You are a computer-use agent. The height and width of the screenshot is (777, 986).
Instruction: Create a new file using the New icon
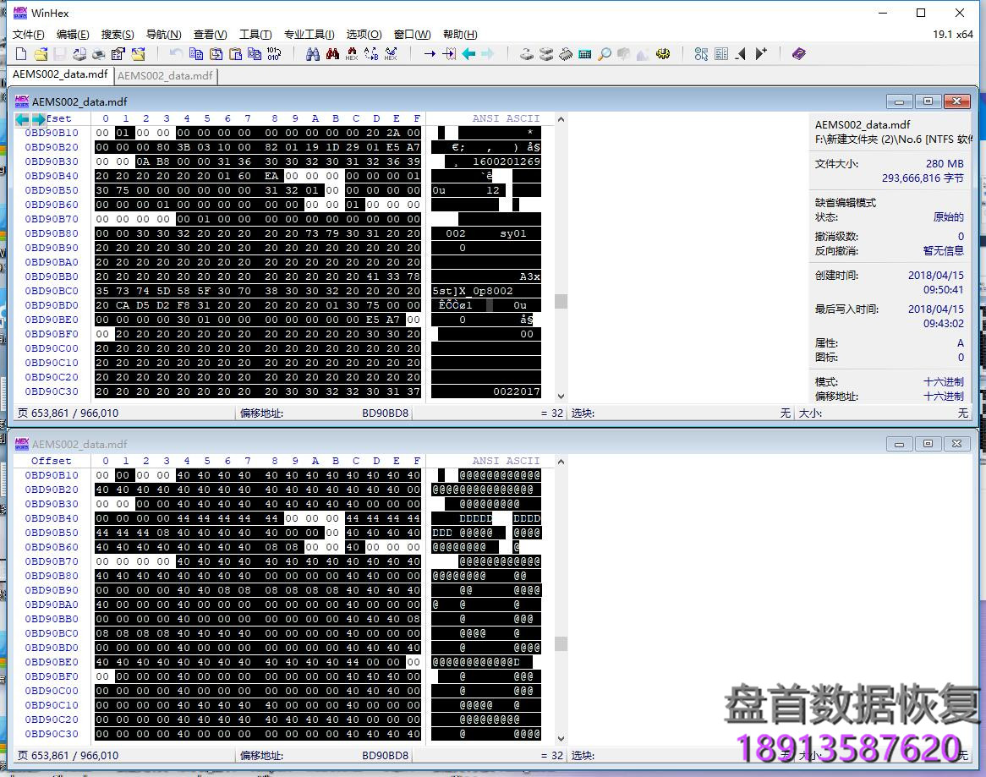point(19,53)
